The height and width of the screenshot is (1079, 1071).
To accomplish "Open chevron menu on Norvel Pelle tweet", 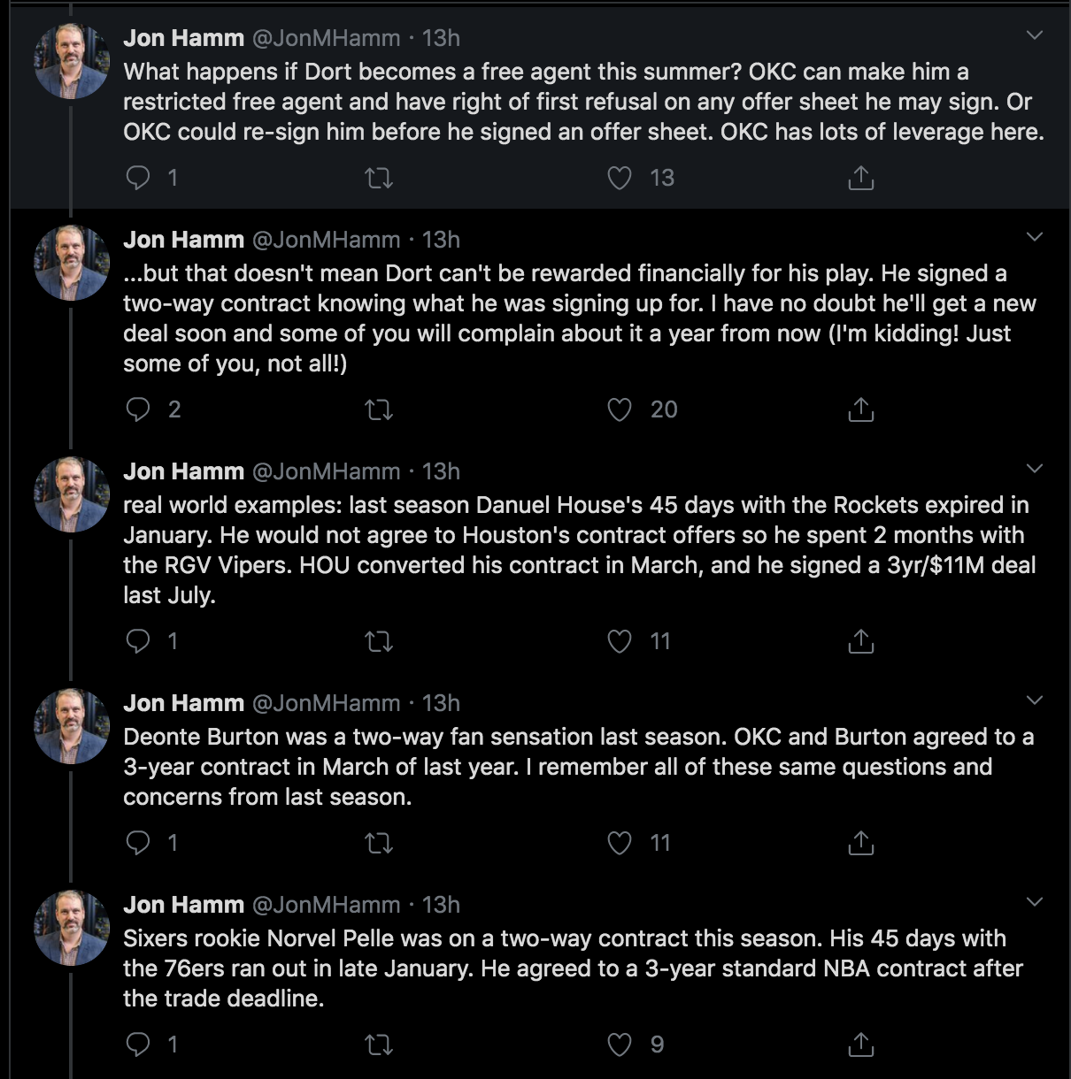I will tap(1034, 901).
